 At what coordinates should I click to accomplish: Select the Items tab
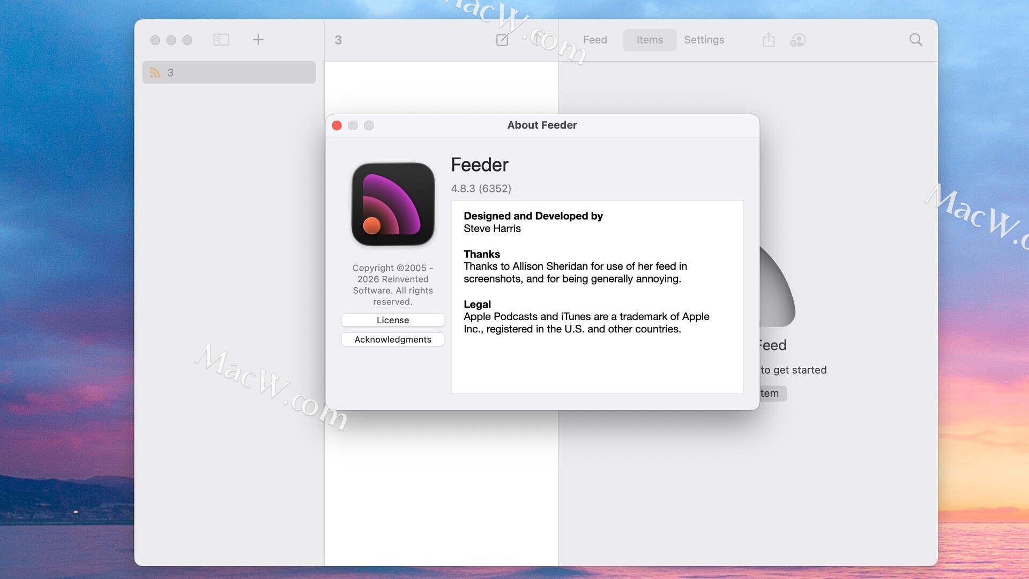[650, 40]
